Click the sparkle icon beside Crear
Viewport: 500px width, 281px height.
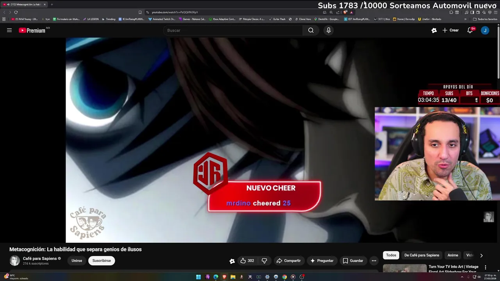(x=434, y=30)
